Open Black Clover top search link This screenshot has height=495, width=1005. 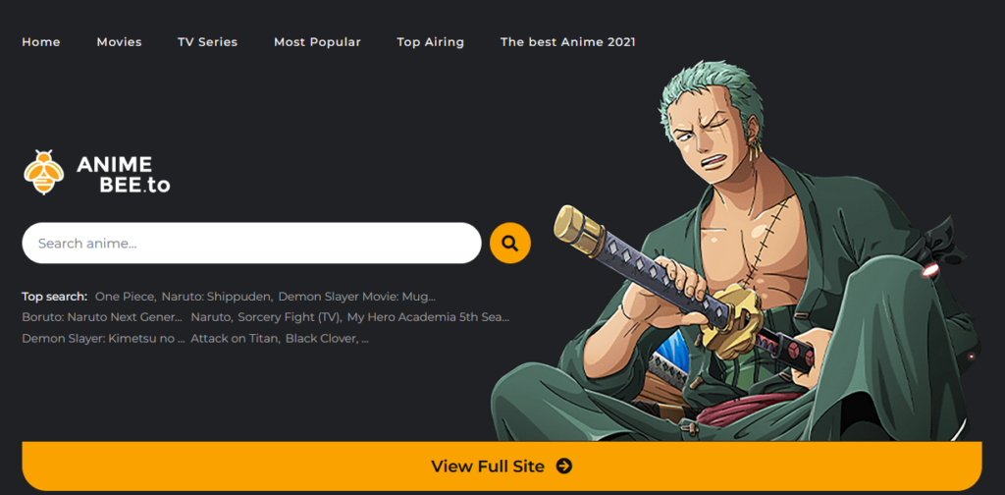[x=323, y=339]
